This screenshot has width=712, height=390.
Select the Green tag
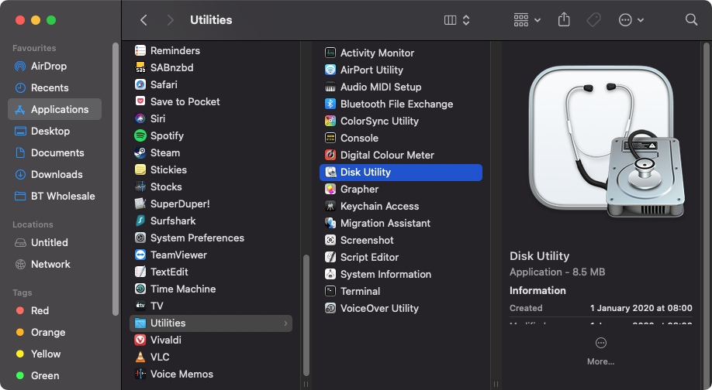[x=54, y=375]
